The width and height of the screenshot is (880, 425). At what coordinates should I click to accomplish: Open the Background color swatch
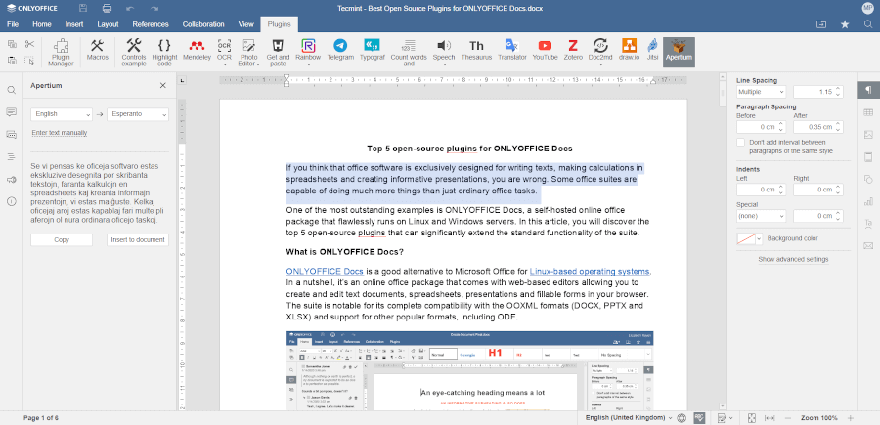pyautogui.click(x=750, y=238)
